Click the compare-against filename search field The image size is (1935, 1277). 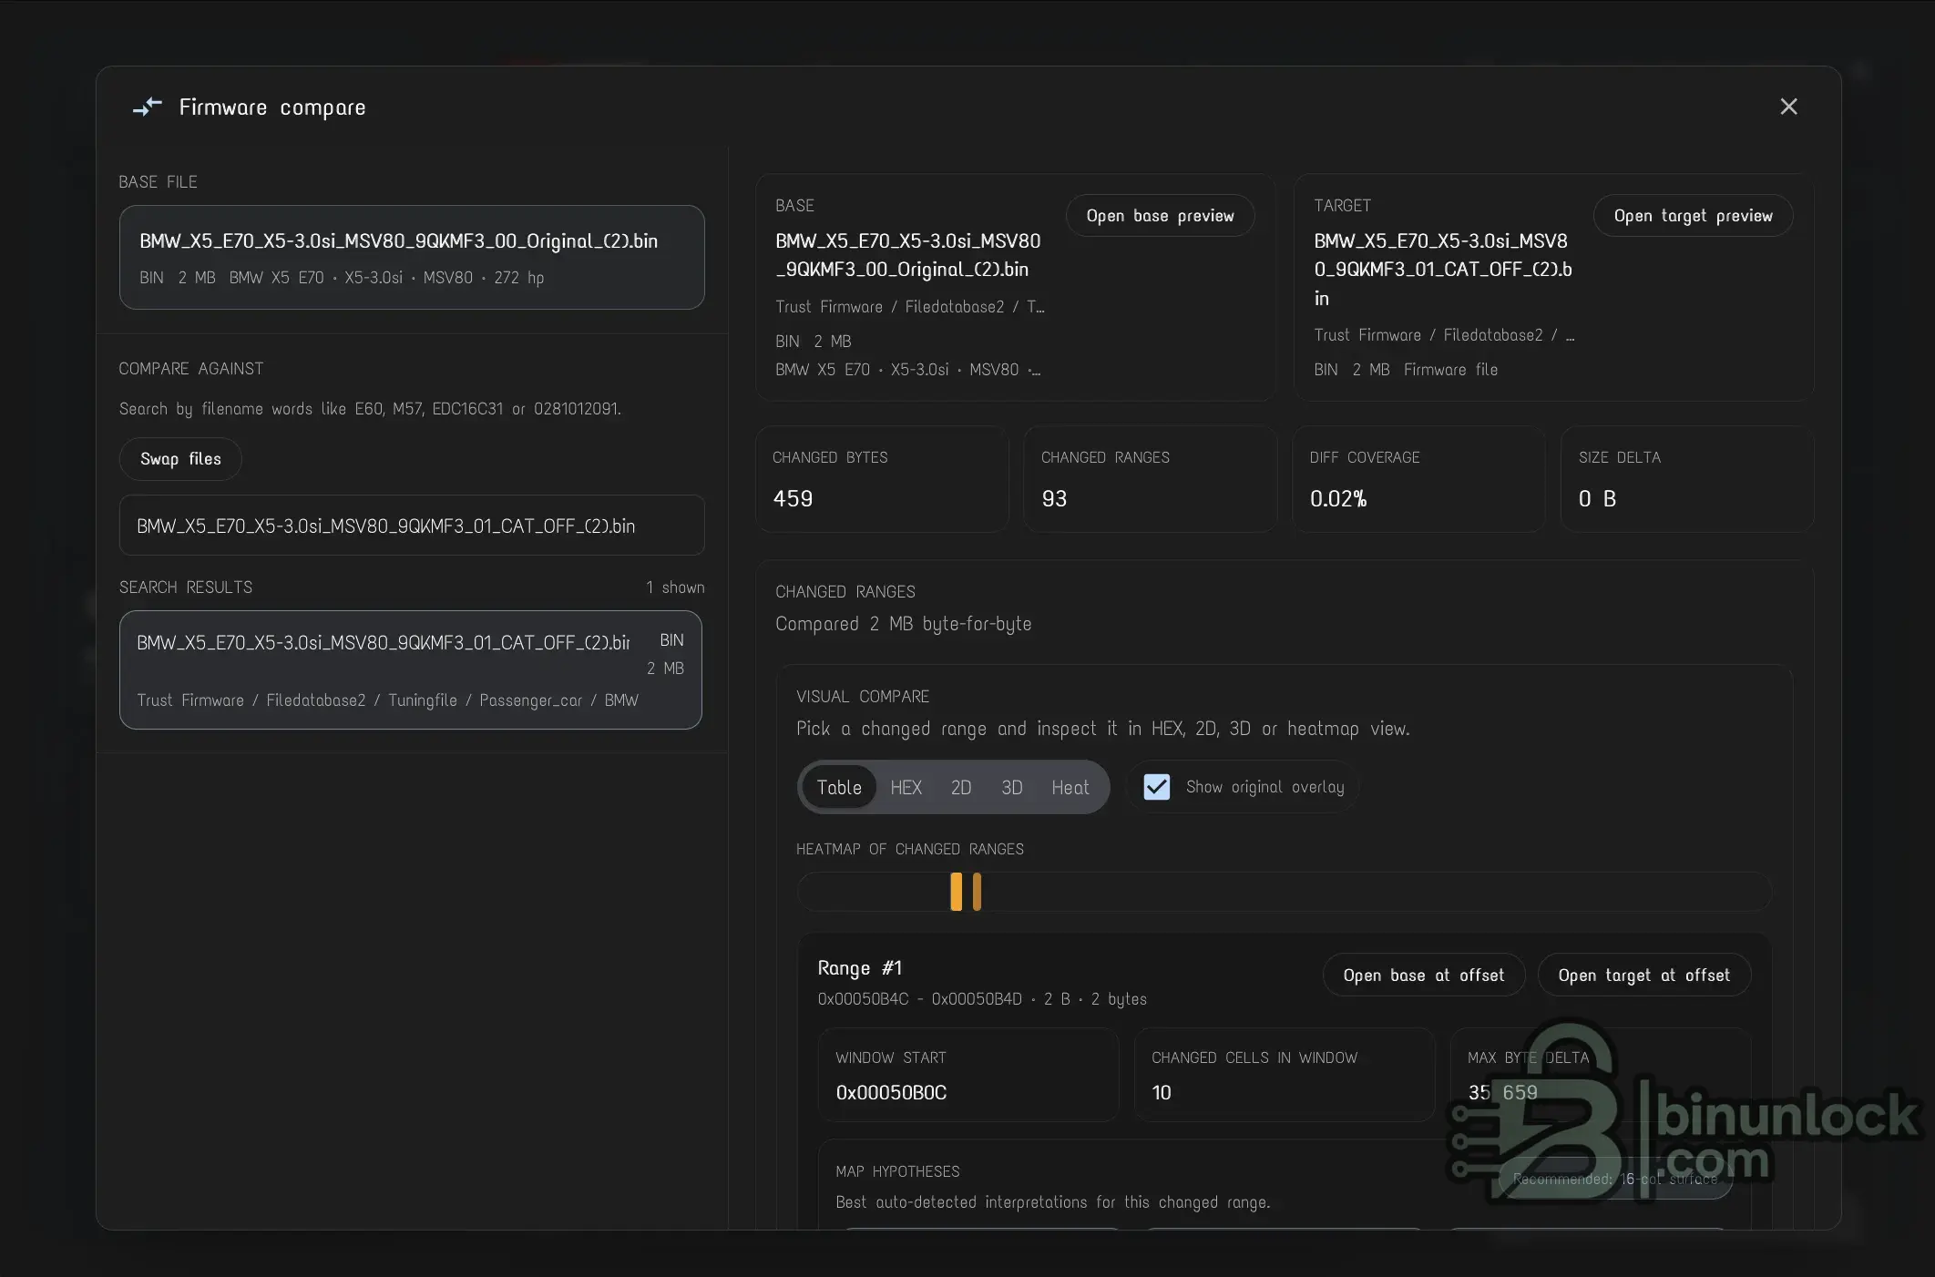411,526
